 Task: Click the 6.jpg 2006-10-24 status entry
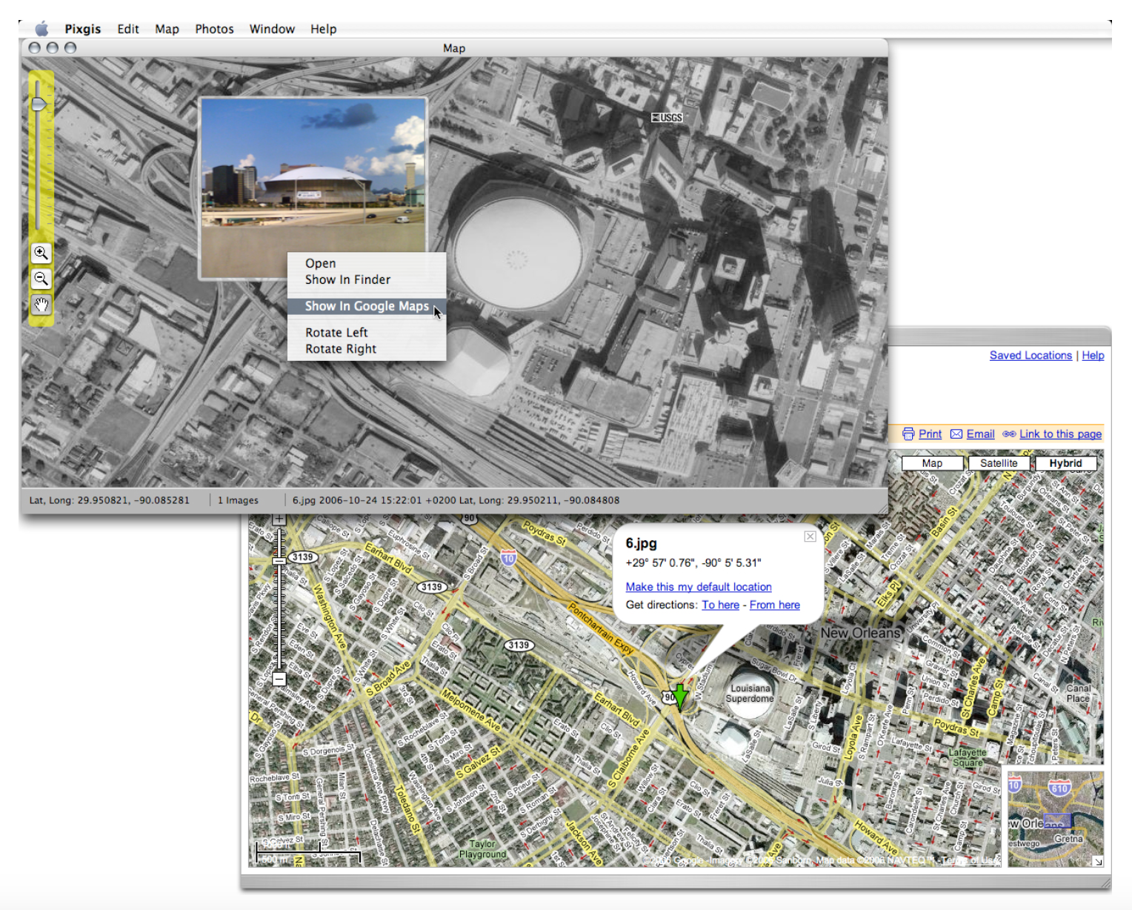click(456, 500)
